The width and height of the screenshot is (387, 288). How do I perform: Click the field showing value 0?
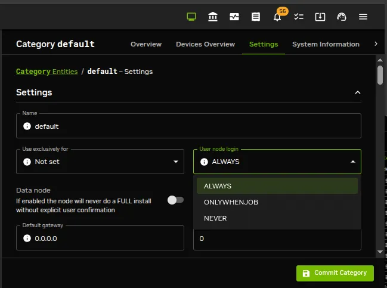click(x=277, y=239)
